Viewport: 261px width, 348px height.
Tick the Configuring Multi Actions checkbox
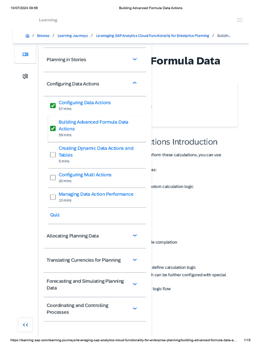53,177
